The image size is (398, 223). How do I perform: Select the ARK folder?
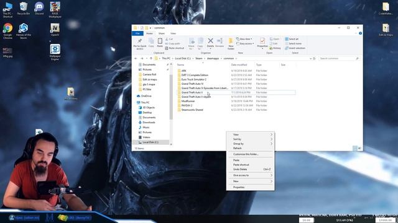tap(184, 71)
